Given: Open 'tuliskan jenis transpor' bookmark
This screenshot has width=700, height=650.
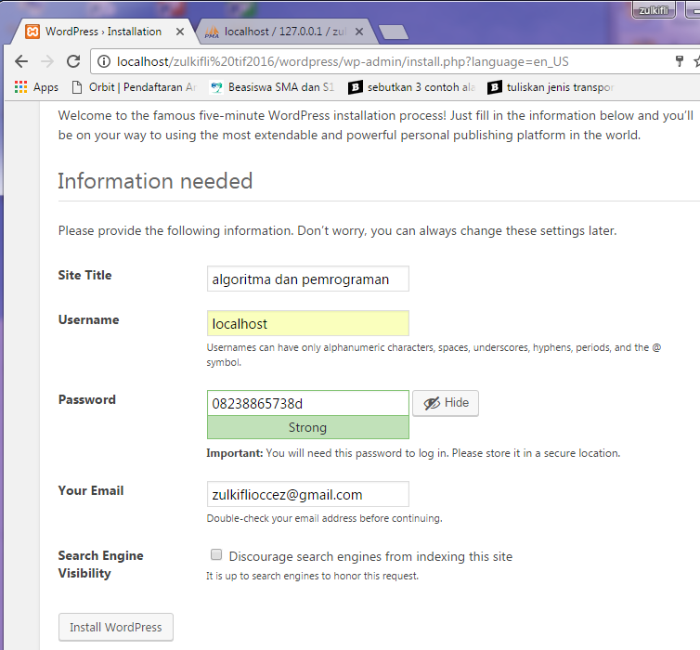Looking at the screenshot, I should click(x=551, y=87).
